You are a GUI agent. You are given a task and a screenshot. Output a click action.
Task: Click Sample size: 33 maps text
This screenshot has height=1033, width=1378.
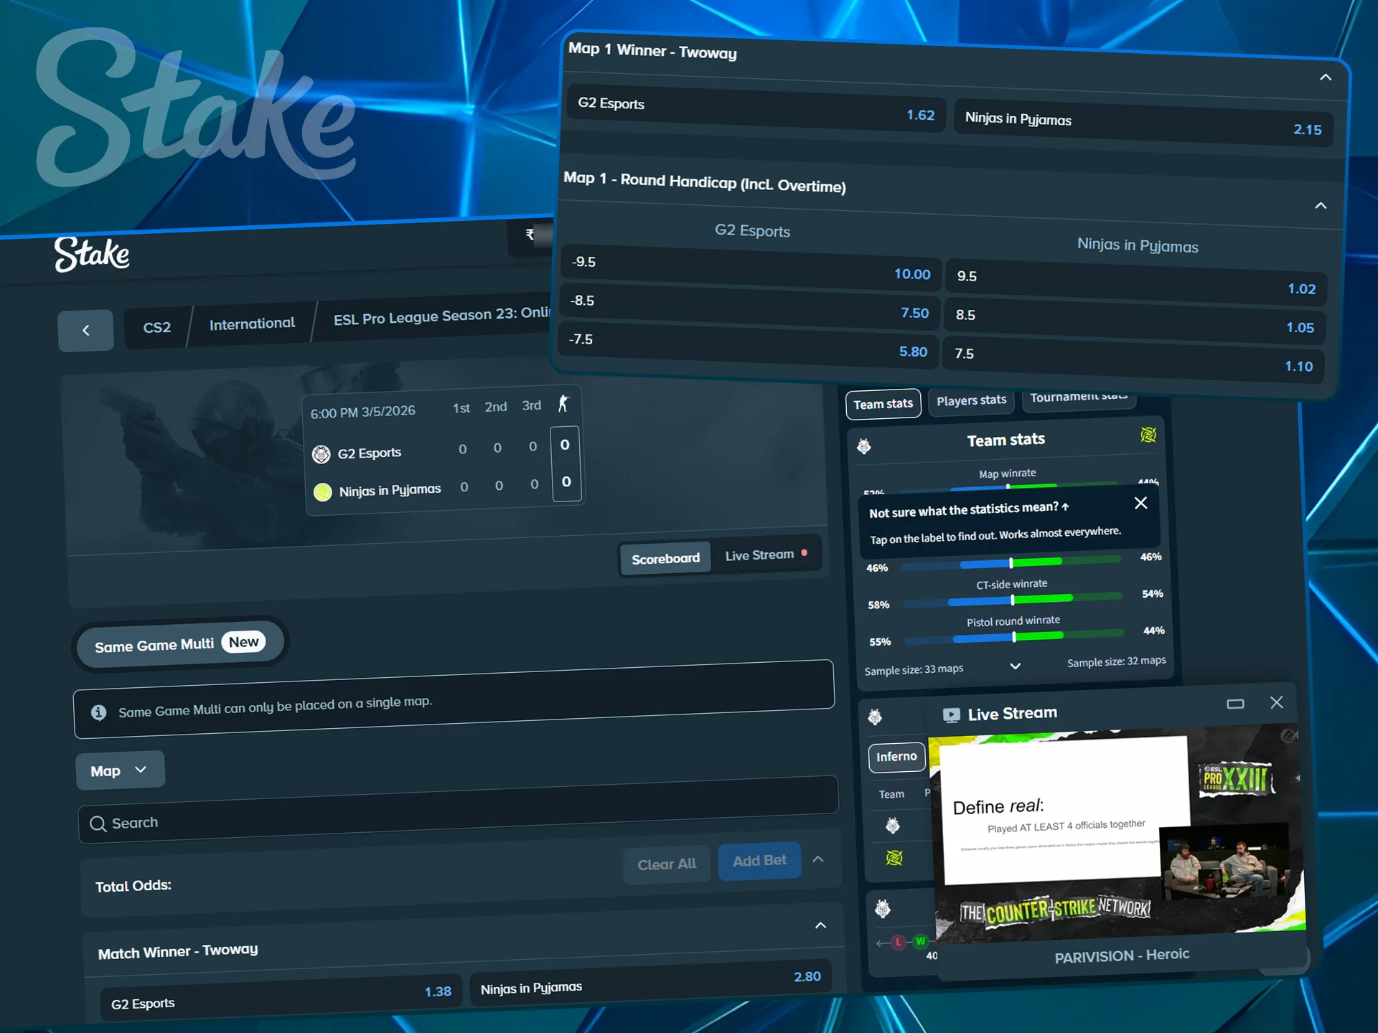pyautogui.click(x=914, y=670)
